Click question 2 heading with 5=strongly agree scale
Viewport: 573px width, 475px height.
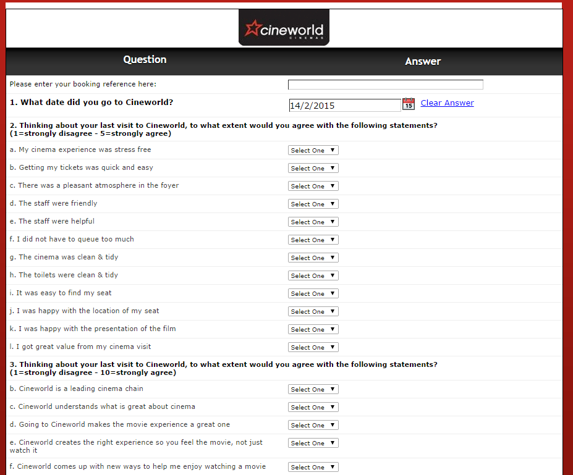(x=223, y=129)
